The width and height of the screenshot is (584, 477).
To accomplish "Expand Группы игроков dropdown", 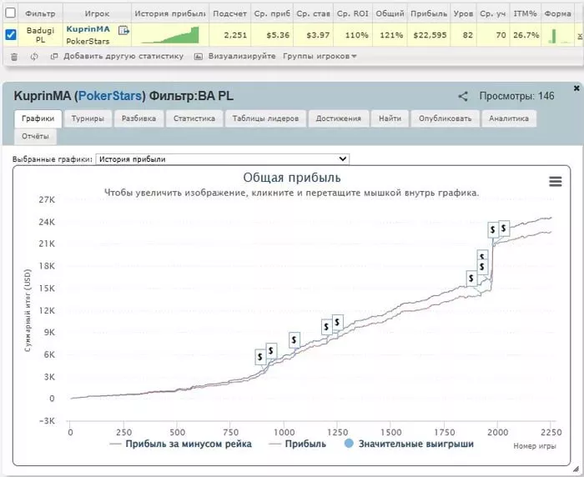I will [x=320, y=56].
